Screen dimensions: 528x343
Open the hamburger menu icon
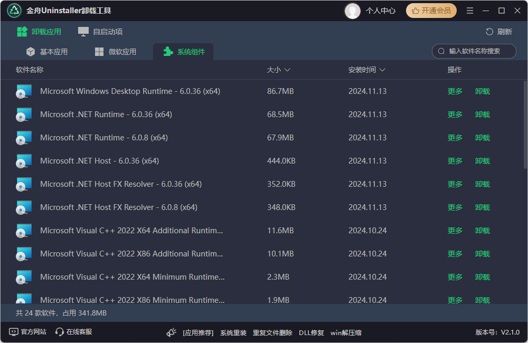[470, 11]
